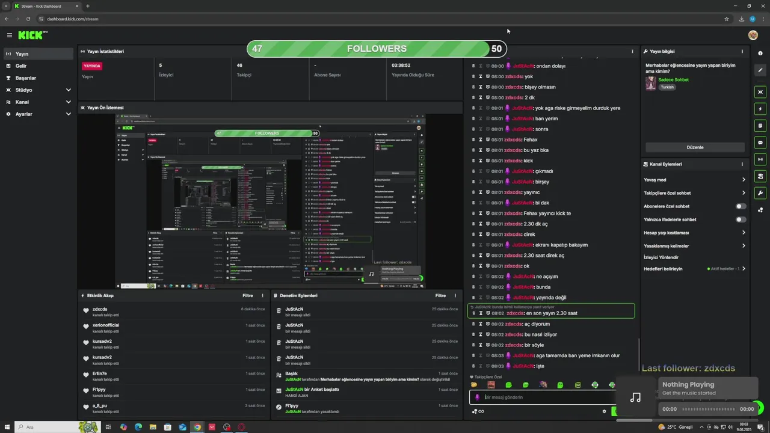
Task: Toggle Abonelere özel sohbet switch
Action: [x=741, y=206]
